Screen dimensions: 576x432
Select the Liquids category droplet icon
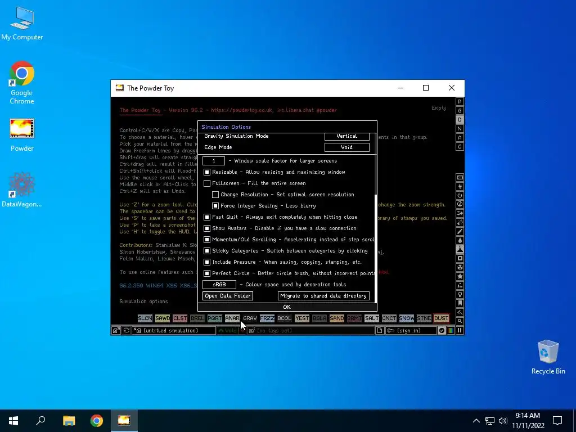click(x=460, y=240)
